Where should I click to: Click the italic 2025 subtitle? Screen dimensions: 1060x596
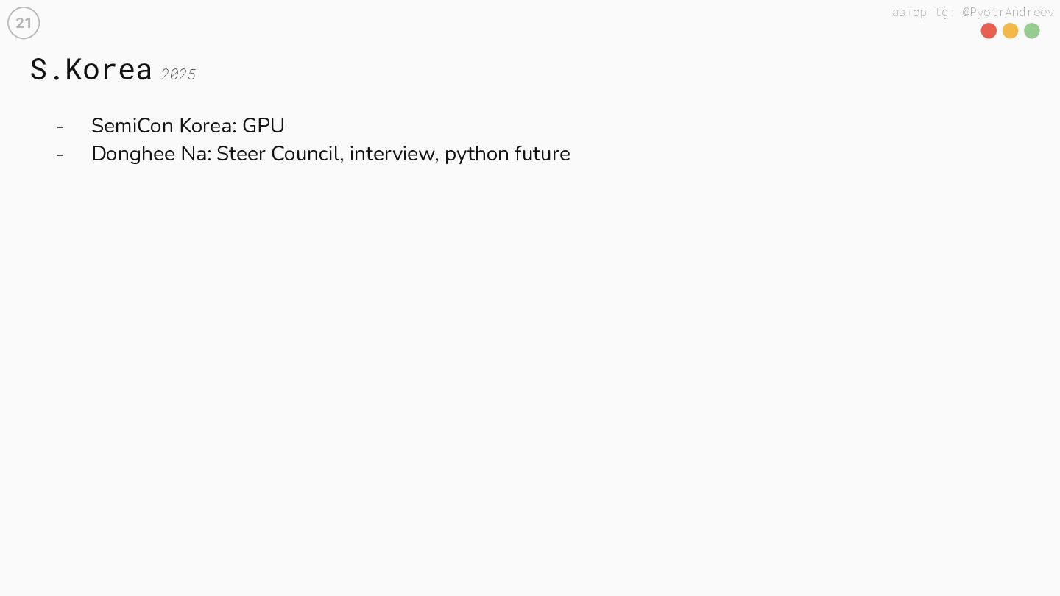[178, 75]
